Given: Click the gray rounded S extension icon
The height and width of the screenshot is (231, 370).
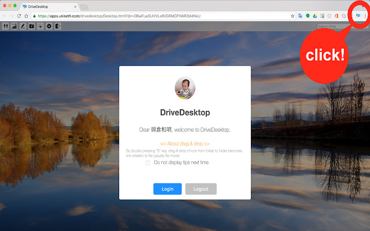Looking at the screenshot, I should [344, 16].
